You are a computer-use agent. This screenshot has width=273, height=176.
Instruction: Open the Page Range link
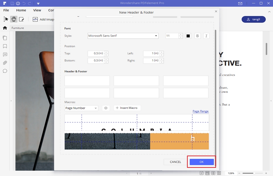pyautogui.click(x=200, y=111)
